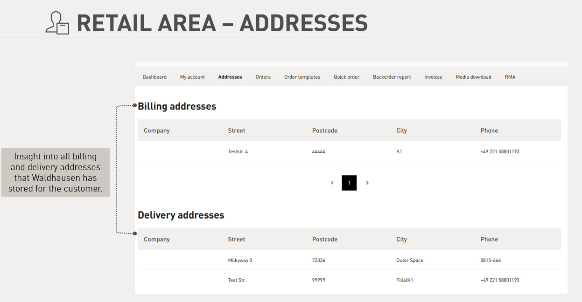The width and height of the screenshot is (582, 302).
Task: Open the Dashboard tab
Action: point(154,77)
